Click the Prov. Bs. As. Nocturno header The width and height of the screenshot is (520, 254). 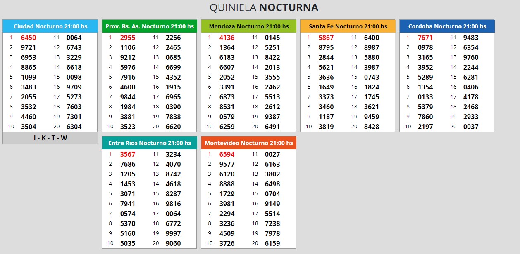click(x=150, y=26)
